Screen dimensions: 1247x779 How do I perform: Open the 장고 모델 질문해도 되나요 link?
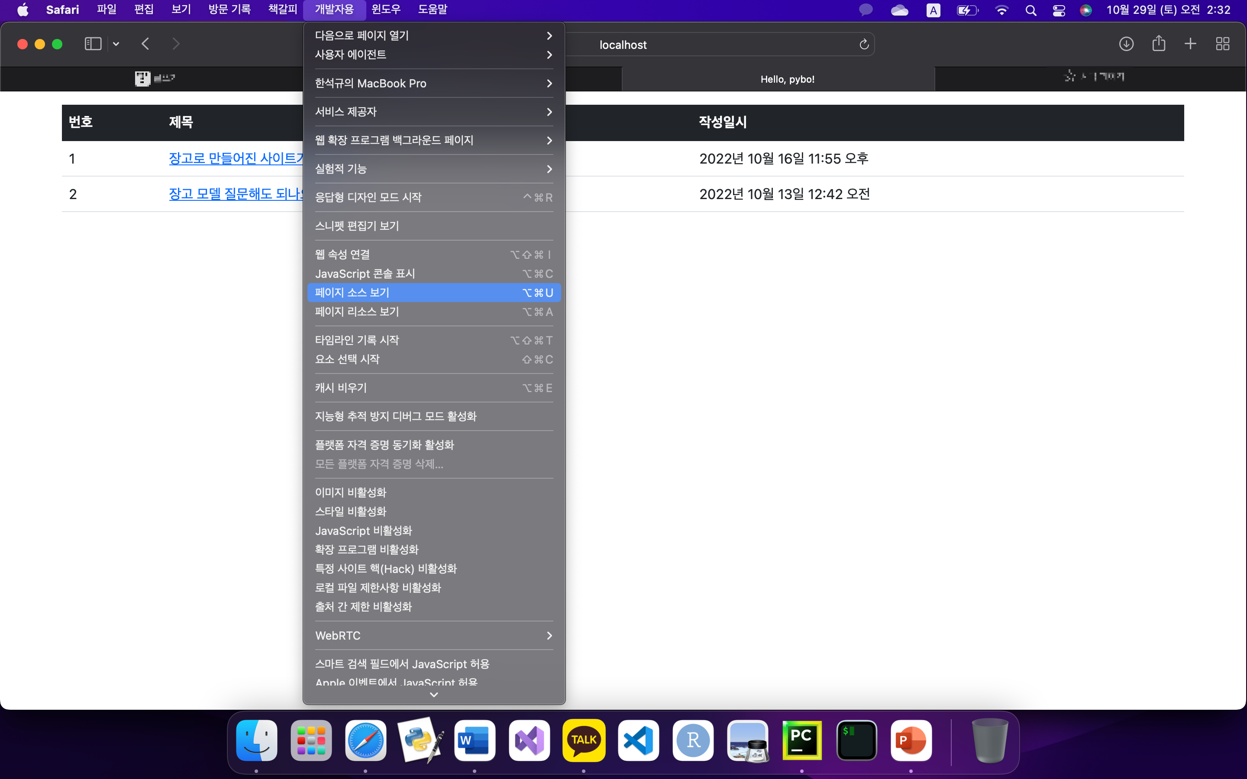(x=236, y=194)
